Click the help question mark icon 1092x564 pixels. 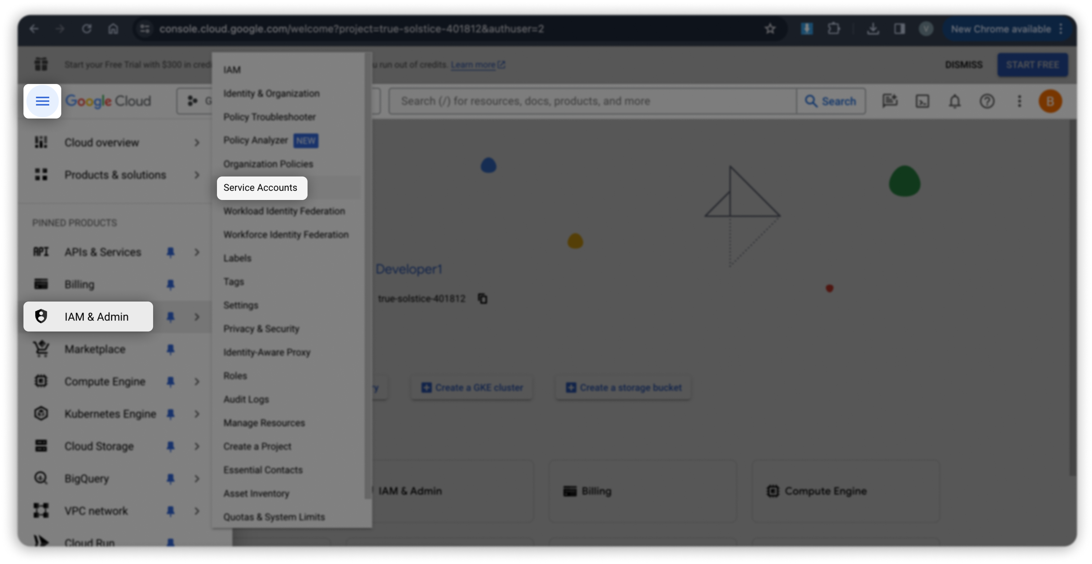click(x=987, y=101)
